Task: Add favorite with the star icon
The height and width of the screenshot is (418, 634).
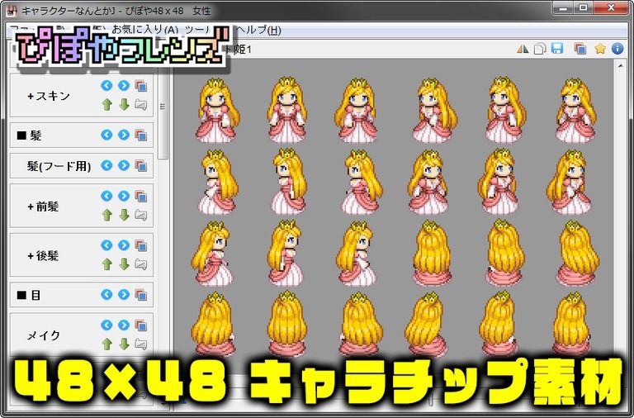Action: tap(600, 49)
